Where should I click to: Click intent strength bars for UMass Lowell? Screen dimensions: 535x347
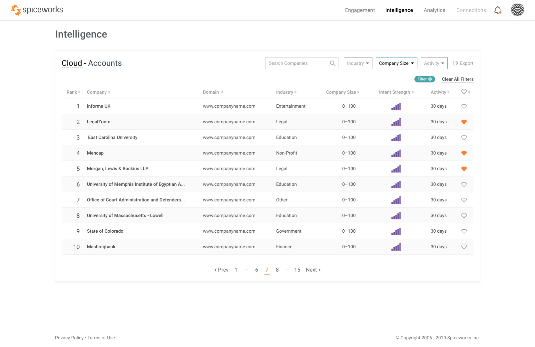point(396,216)
